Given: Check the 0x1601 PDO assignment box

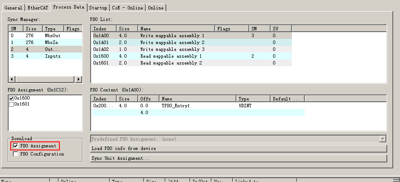Looking at the screenshot, I should (12, 104).
